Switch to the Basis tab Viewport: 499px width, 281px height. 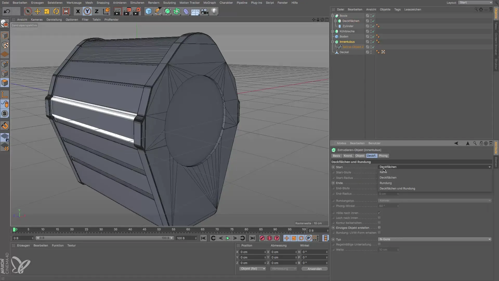[x=336, y=156]
